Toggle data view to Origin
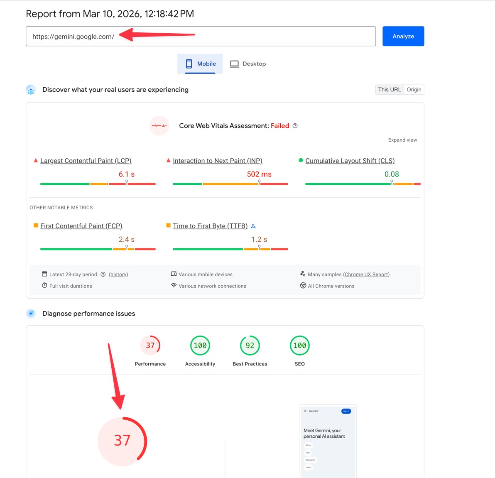The image size is (495, 478). (x=414, y=90)
